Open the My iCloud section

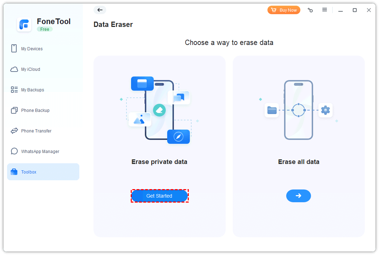coord(30,69)
